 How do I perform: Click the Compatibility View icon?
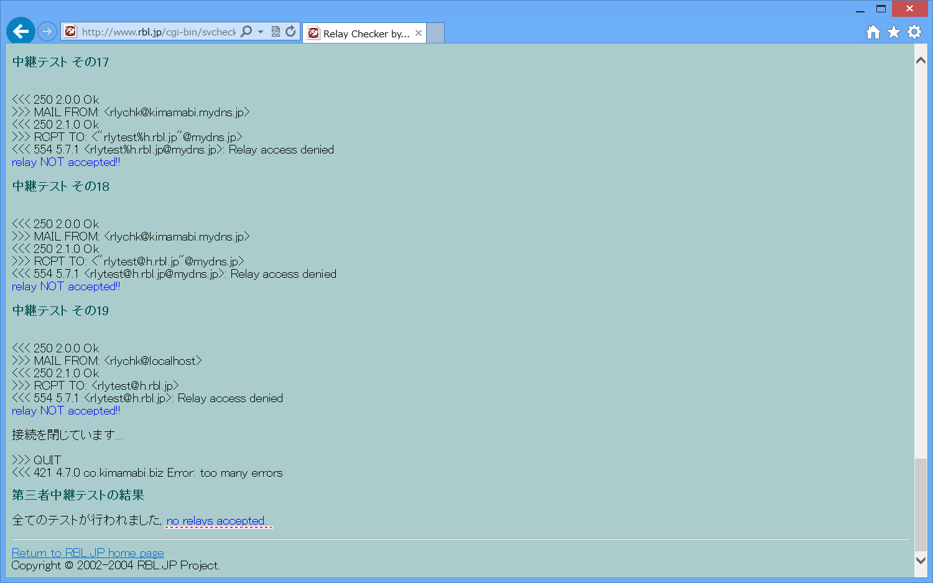coord(276,32)
